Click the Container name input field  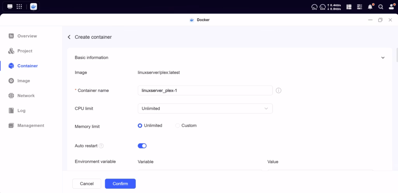point(205,90)
